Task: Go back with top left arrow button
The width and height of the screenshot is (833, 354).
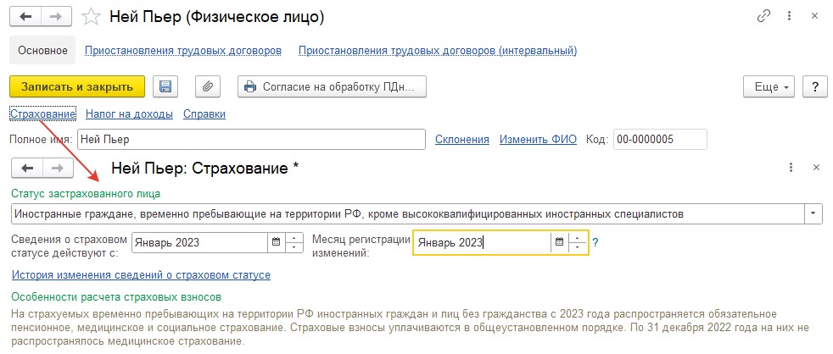Action: (25, 17)
